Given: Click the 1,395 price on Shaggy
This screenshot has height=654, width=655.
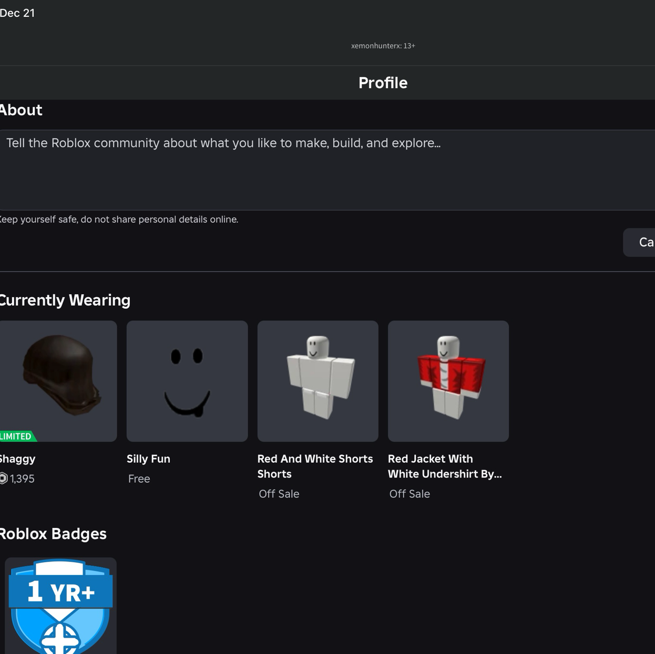Looking at the screenshot, I should coord(22,479).
